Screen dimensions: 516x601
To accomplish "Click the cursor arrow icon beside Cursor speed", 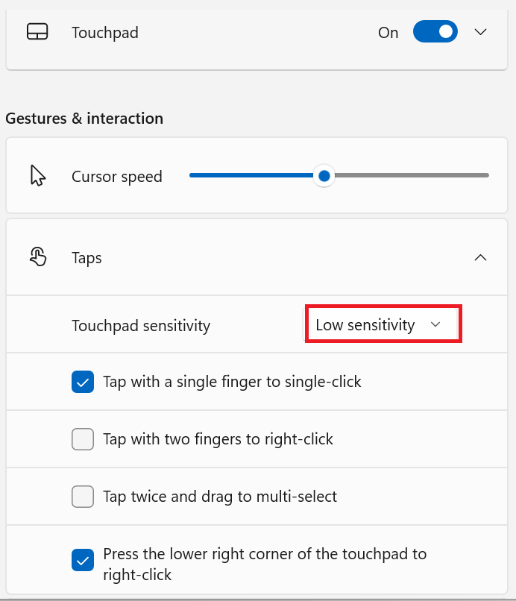I will 37,176.
